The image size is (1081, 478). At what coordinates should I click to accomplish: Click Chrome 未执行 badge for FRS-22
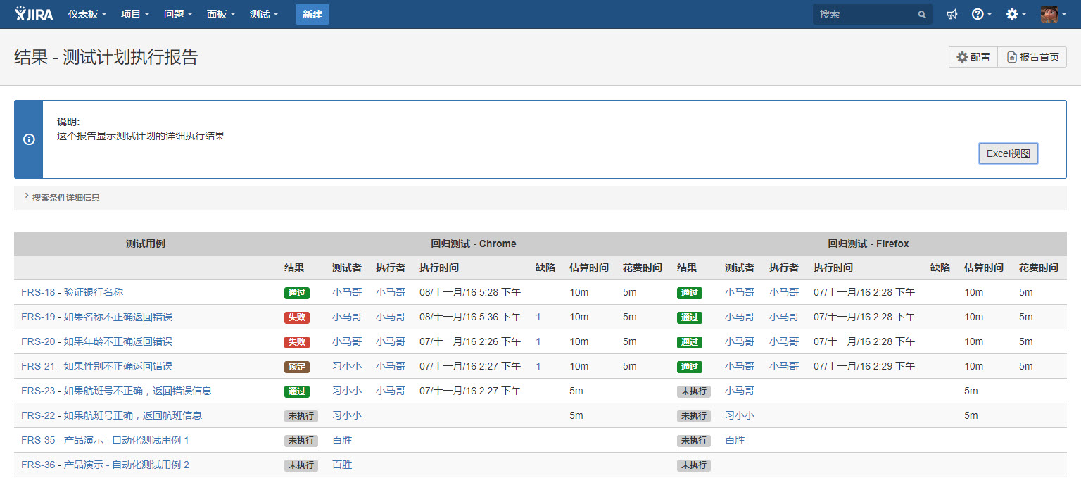tap(301, 416)
